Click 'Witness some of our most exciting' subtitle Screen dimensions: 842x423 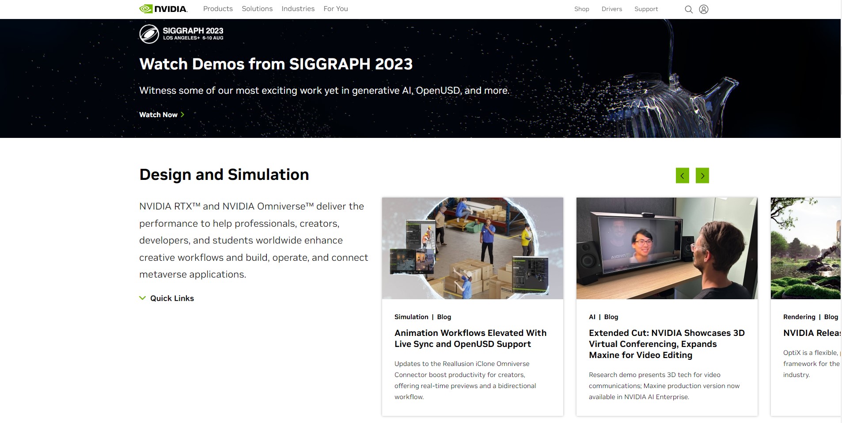tap(324, 91)
